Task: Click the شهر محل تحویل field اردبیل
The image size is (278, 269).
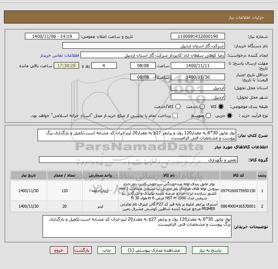Action: point(198,97)
